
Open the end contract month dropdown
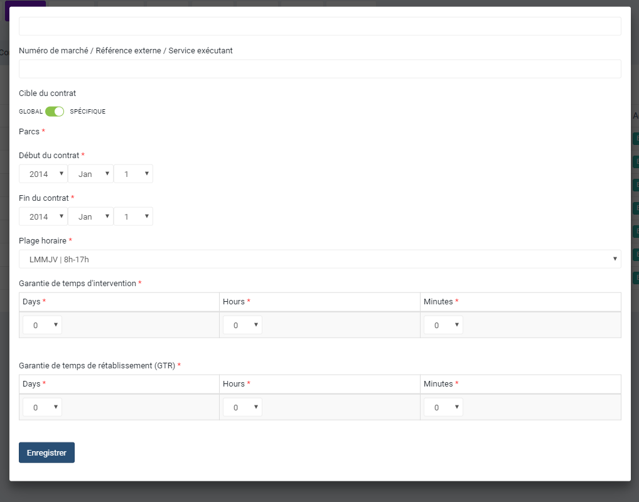(90, 216)
